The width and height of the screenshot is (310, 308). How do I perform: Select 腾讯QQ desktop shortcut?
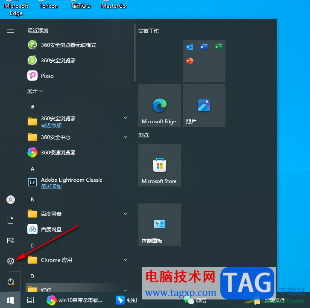(81, 5)
